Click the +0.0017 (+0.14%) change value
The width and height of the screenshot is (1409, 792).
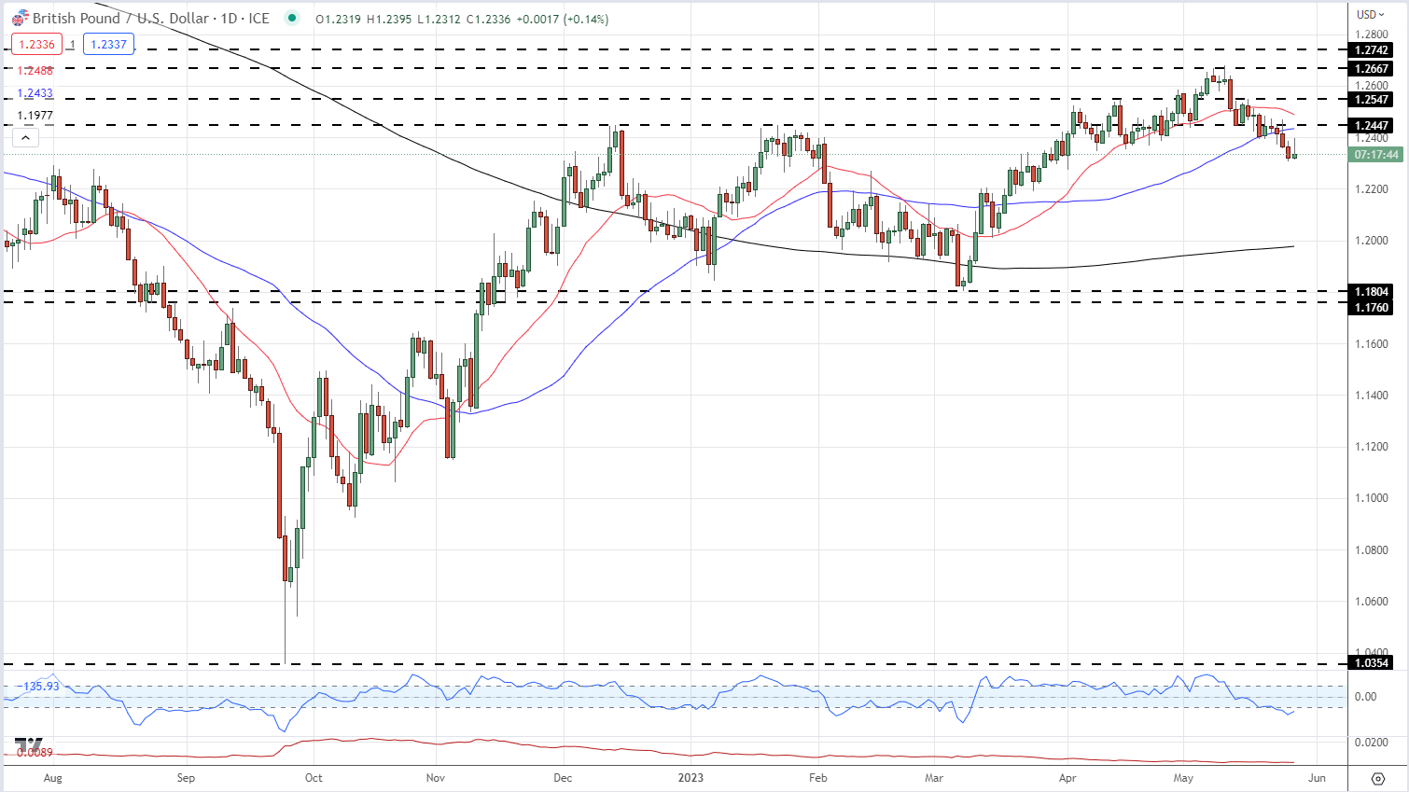click(x=562, y=19)
